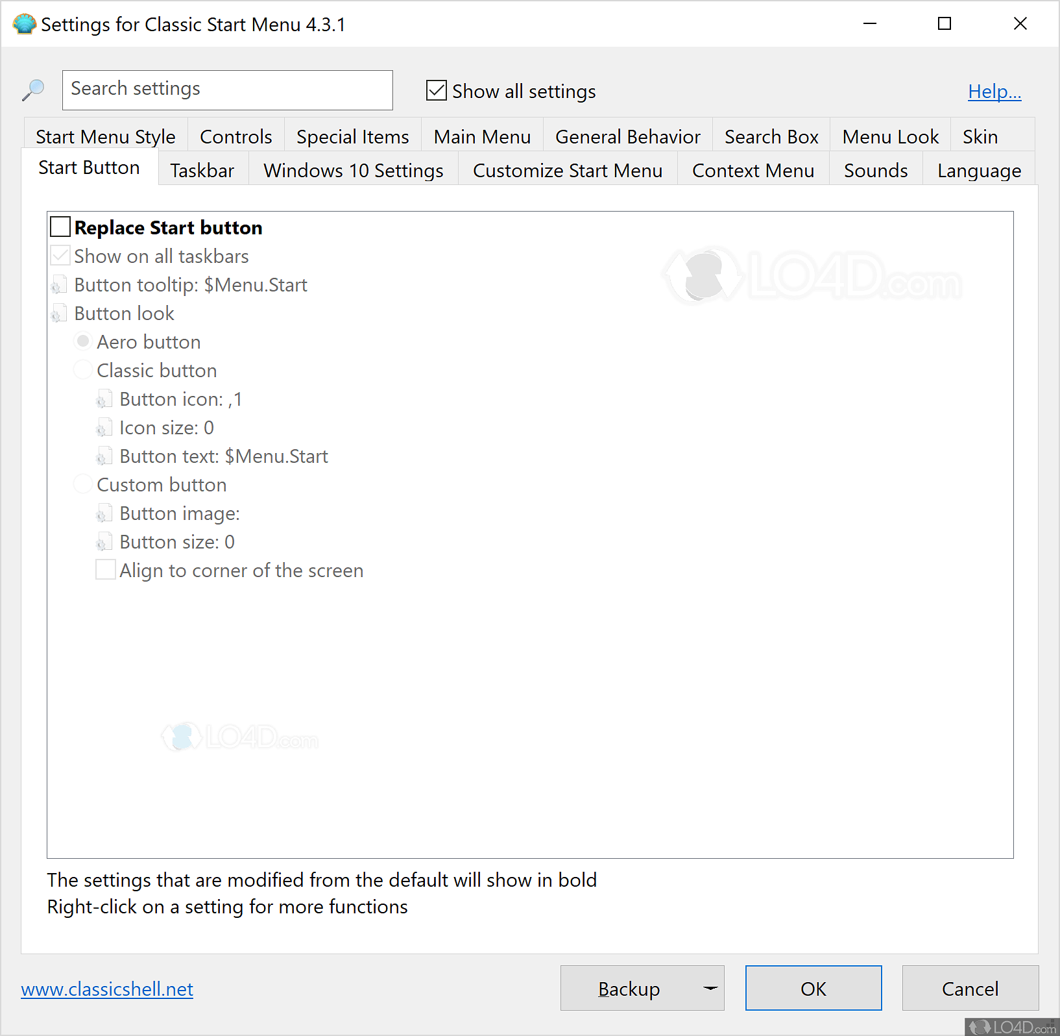Close the Settings window
Viewport: 1060px width, 1036px height.
(1020, 24)
